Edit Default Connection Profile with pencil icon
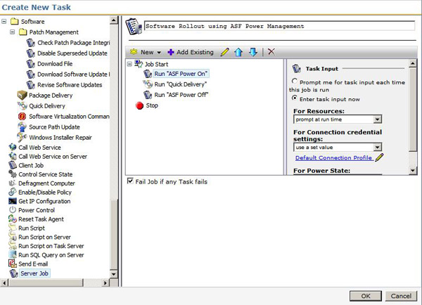Viewport: 422px width, 305px height. pyautogui.click(x=379, y=157)
